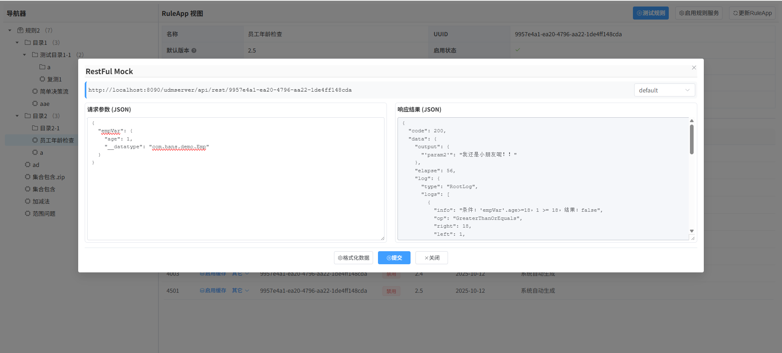The image size is (782, 353).
Task: Click the folder icon for 目录2-1
Action: (35, 128)
